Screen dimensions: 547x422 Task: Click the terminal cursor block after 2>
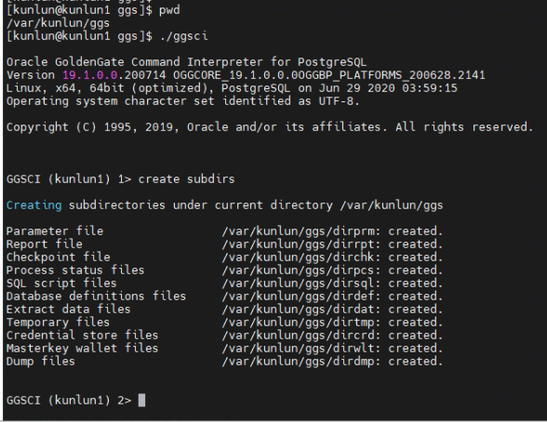(x=141, y=400)
